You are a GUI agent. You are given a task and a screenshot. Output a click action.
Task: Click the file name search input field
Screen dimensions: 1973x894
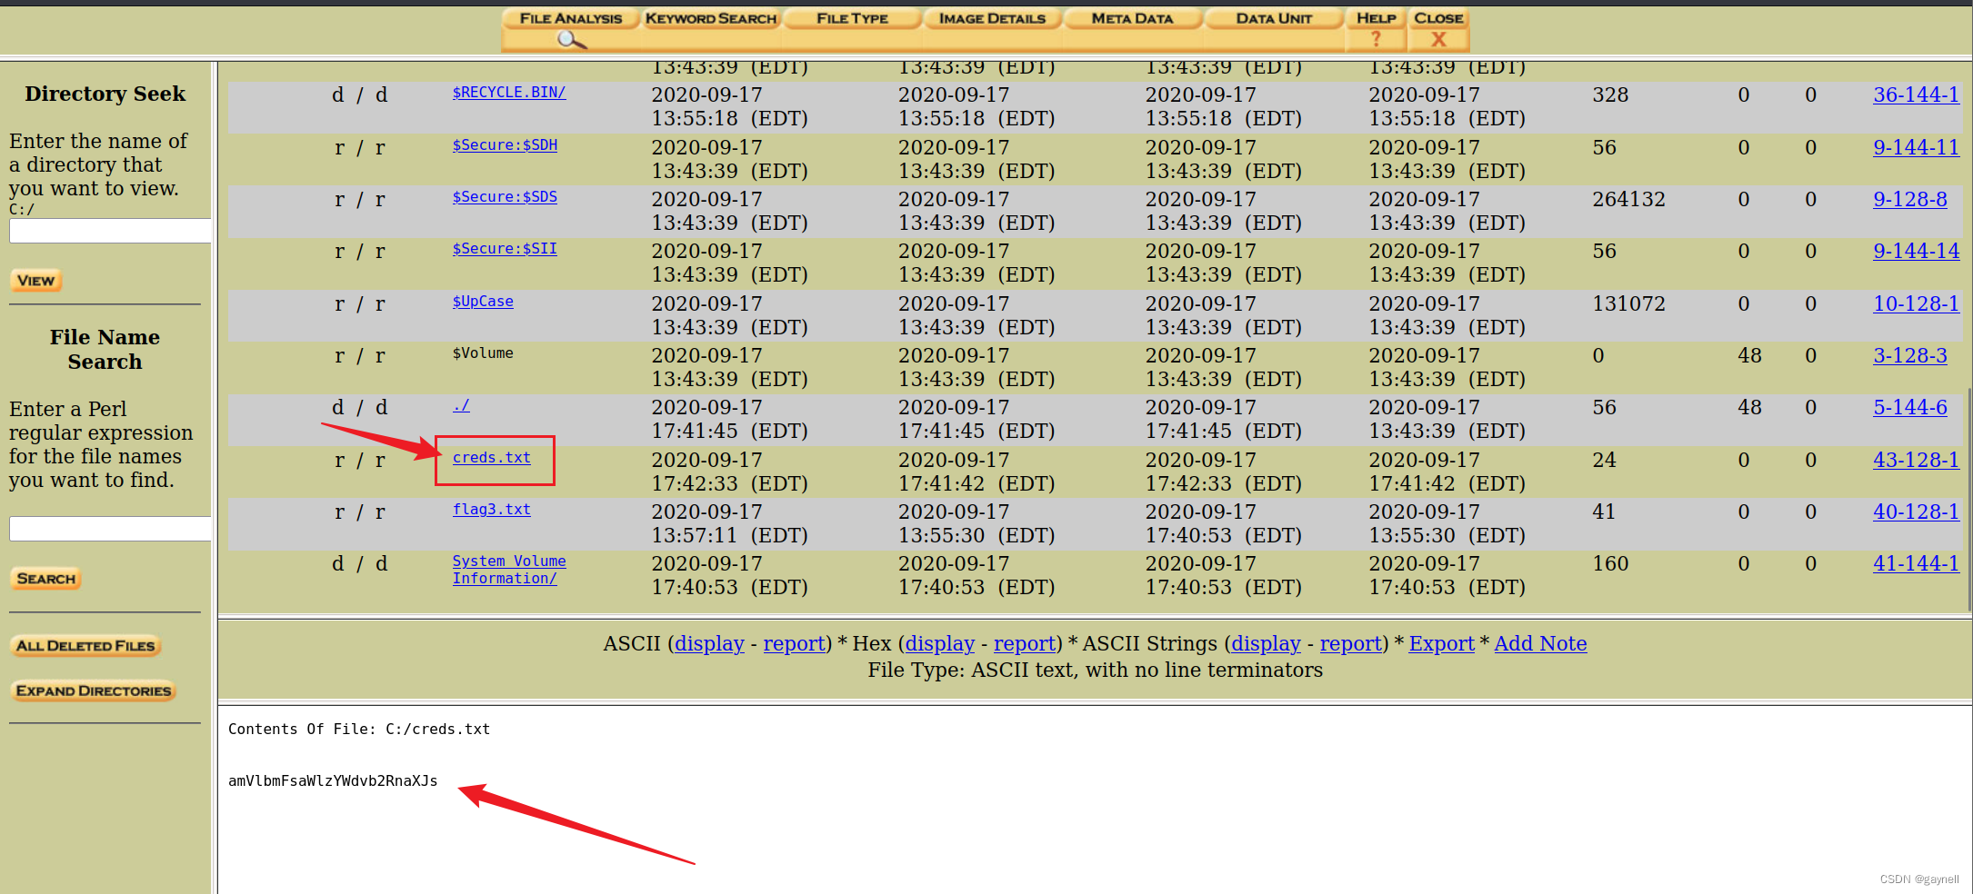click(x=110, y=529)
